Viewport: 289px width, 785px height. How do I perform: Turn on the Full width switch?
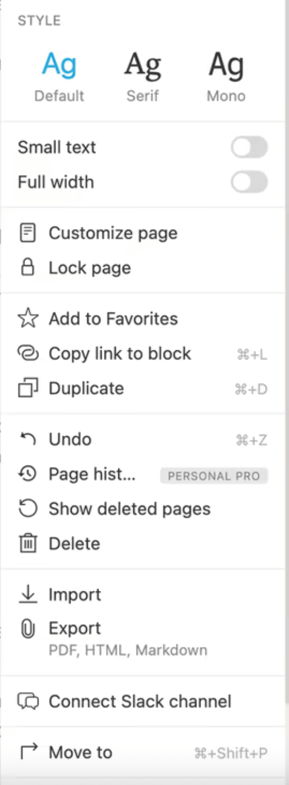250,182
